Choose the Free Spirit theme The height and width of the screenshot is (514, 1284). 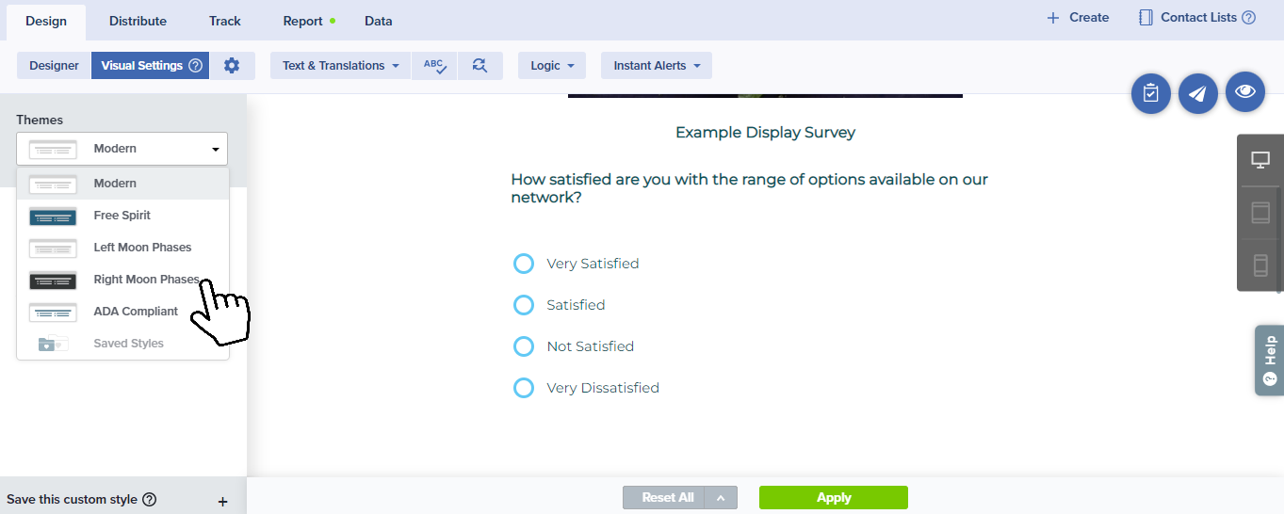click(x=122, y=216)
